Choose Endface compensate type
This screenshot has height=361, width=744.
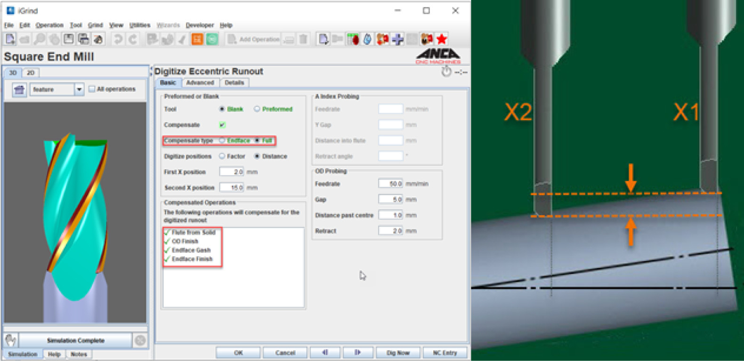[222, 141]
